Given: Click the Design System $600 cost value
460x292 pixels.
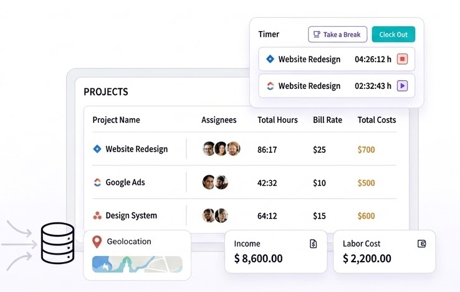Looking at the screenshot, I should 366,216.
